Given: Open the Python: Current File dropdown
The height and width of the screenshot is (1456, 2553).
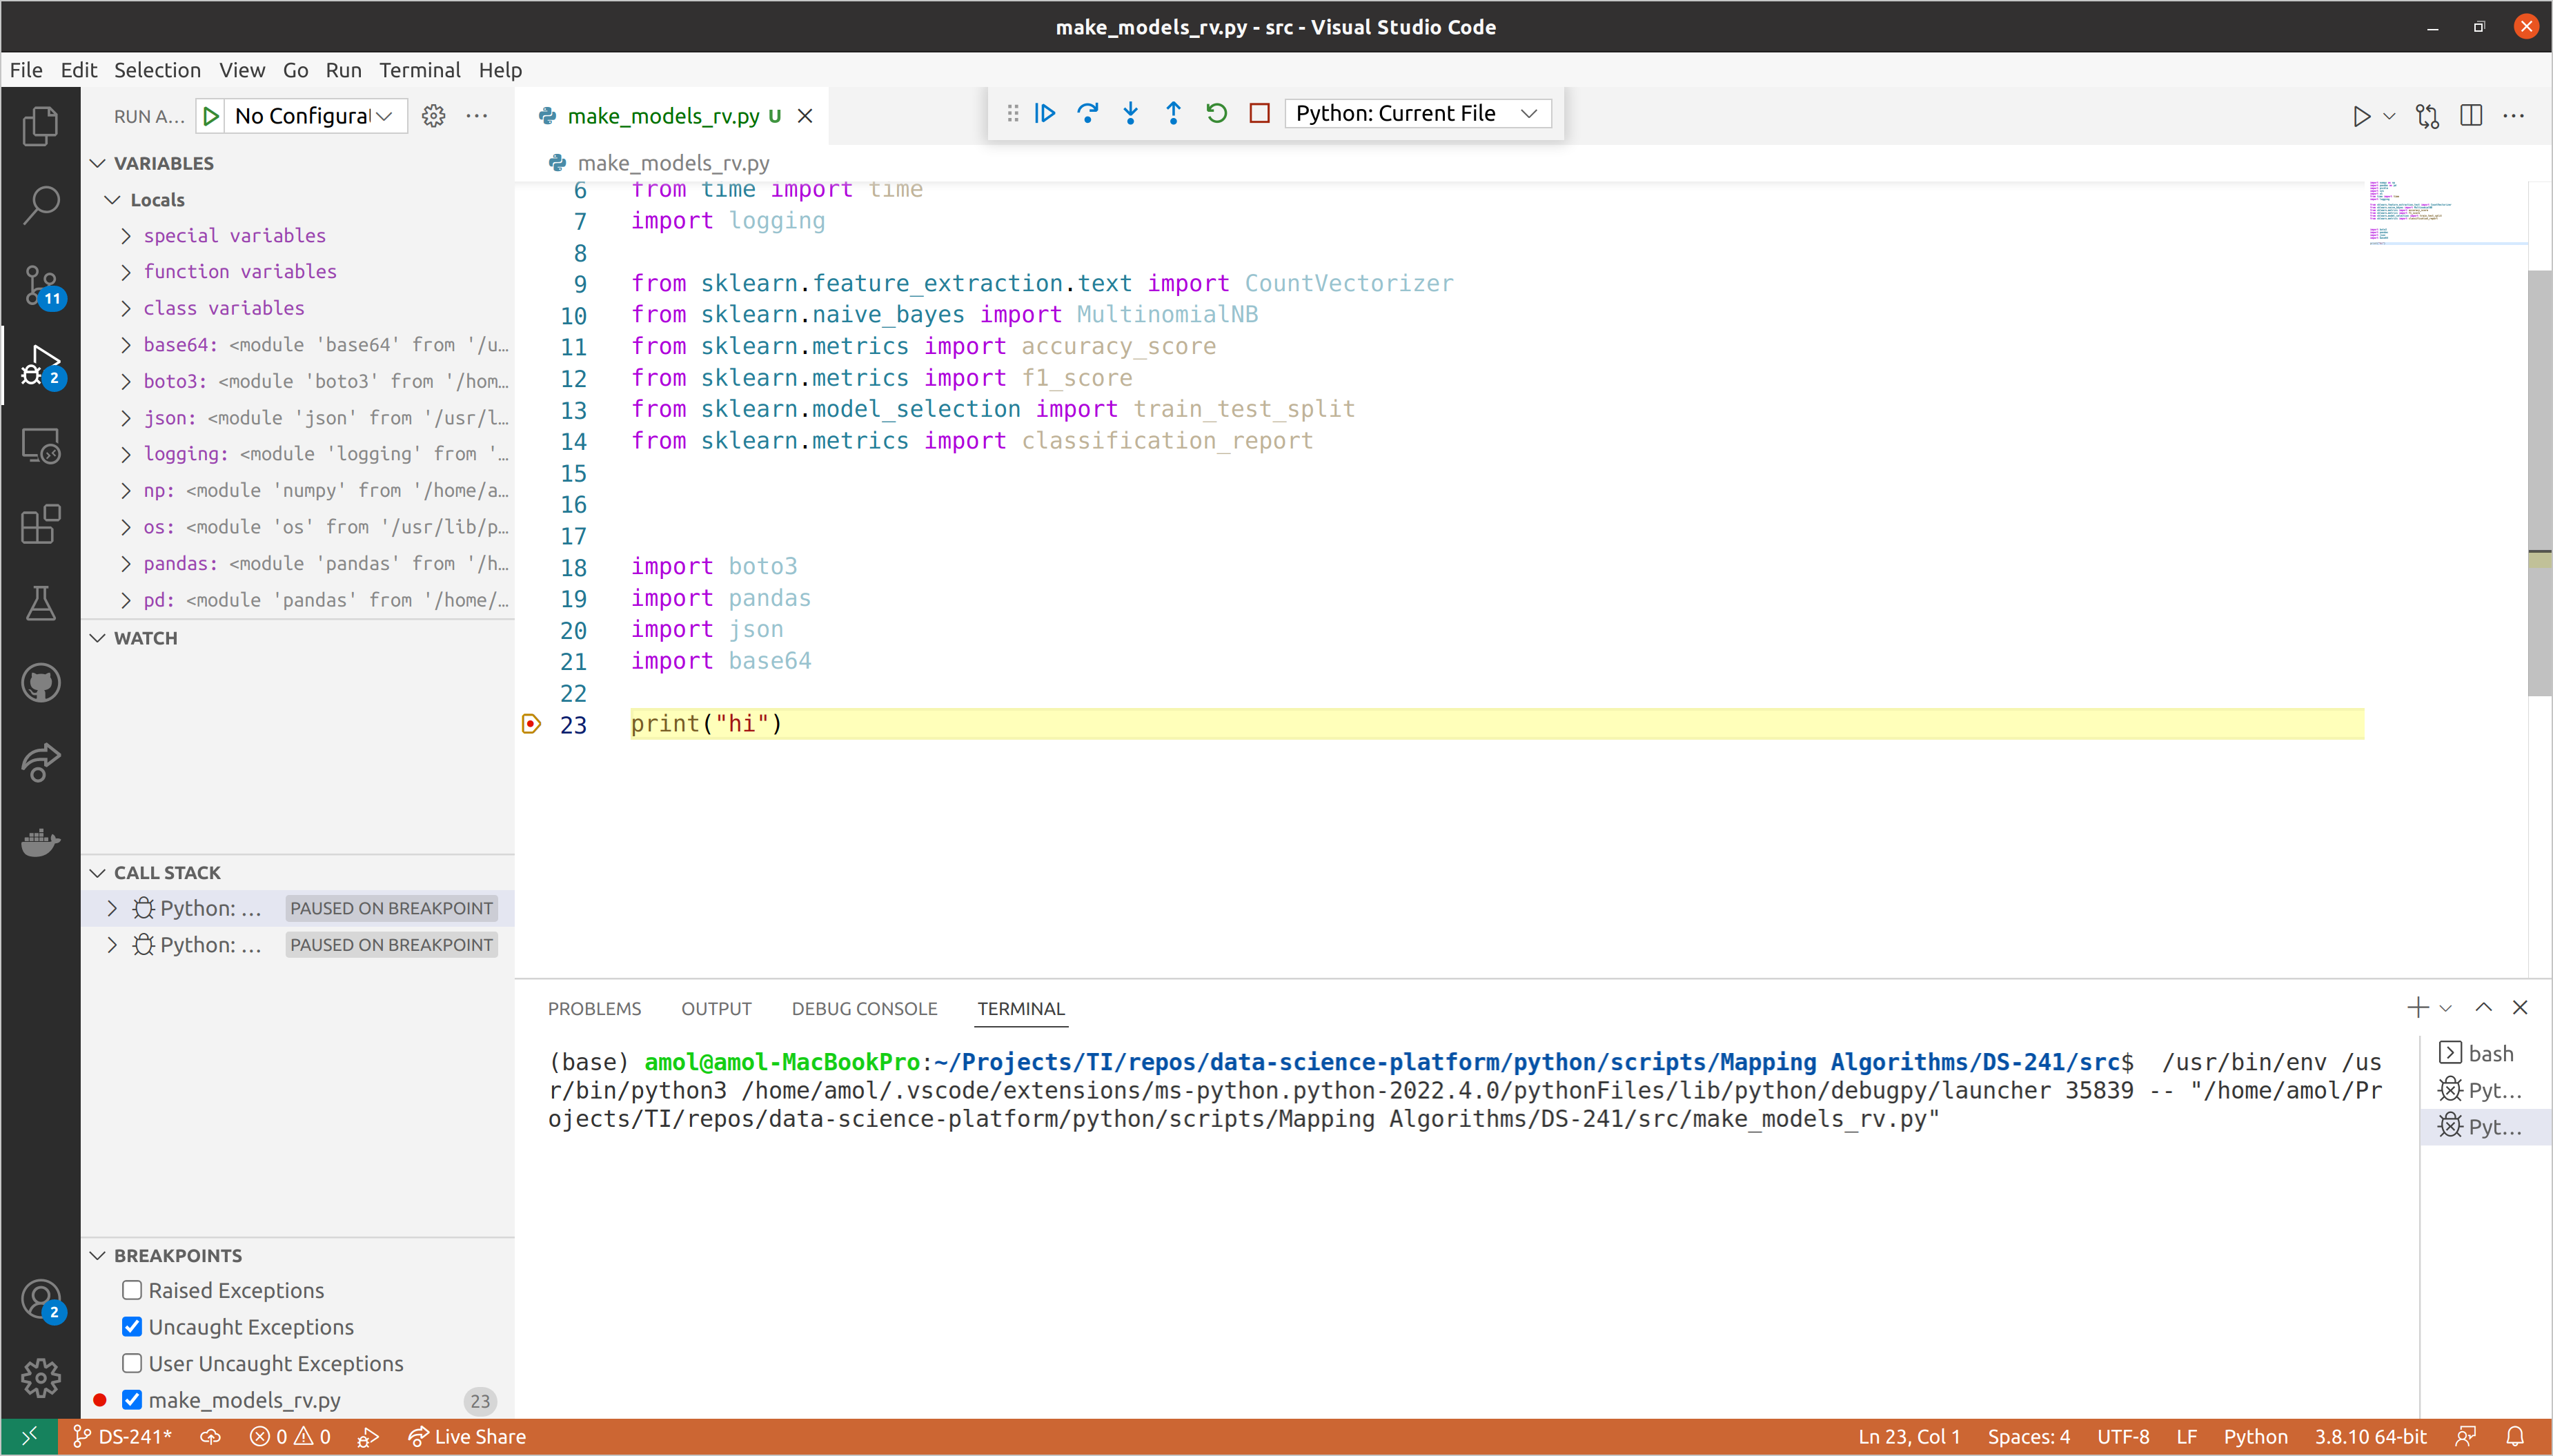Looking at the screenshot, I should tap(1417, 113).
